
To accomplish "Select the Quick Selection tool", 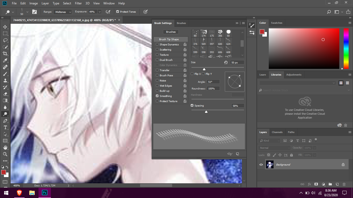I will pyautogui.click(x=5, y=47).
